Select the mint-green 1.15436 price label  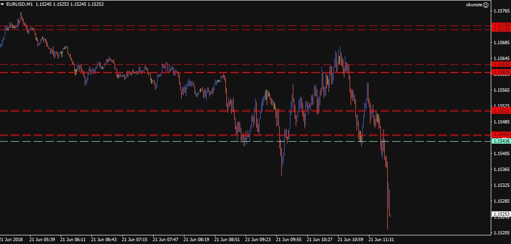pyautogui.click(x=501, y=141)
